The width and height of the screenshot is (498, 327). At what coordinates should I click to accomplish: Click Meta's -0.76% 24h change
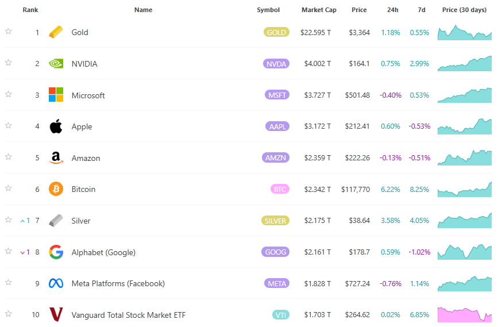(x=391, y=283)
